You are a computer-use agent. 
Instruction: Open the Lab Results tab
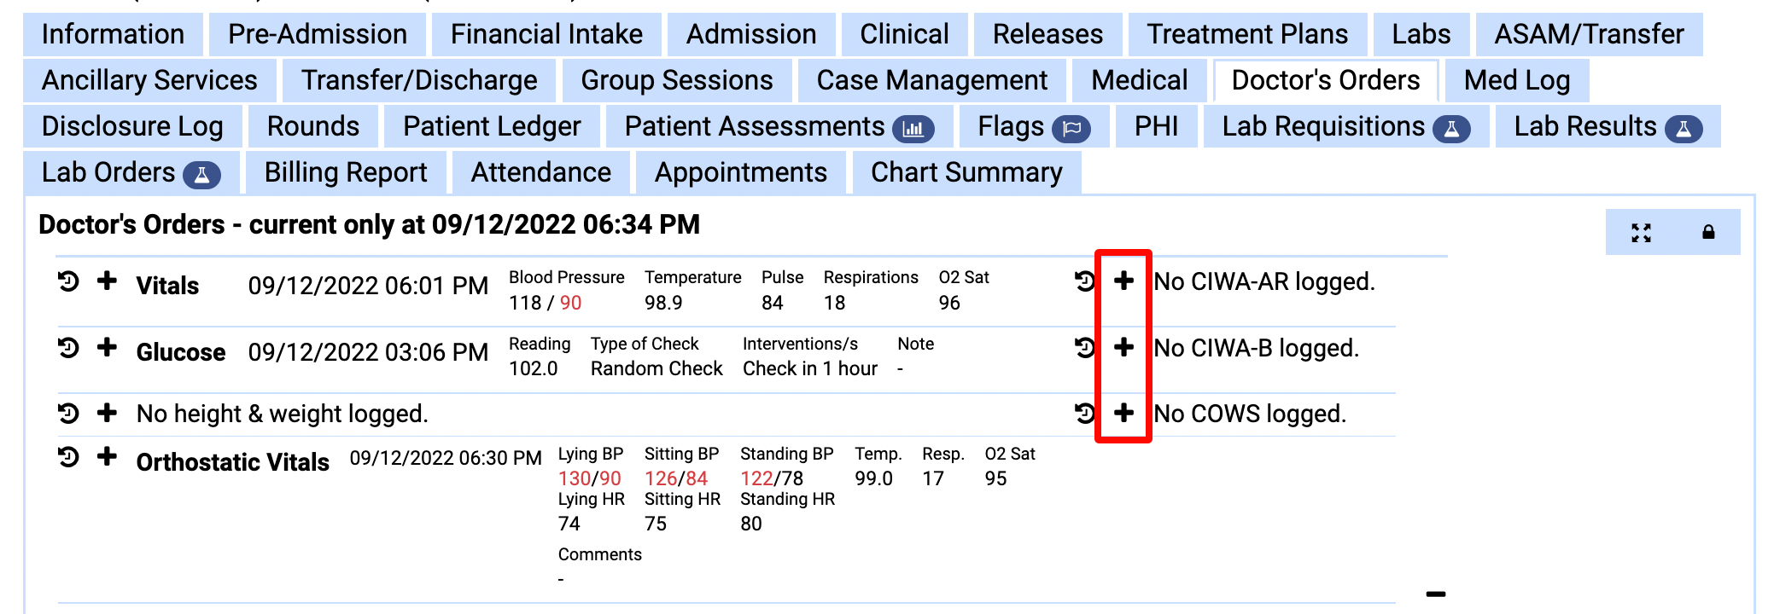[x=1607, y=126]
